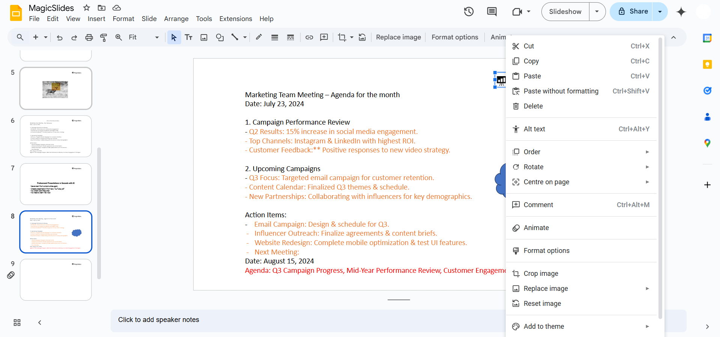Screen dimensions: 720x337
Task: Select the pen border colour tool
Action: [x=259, y=37]
